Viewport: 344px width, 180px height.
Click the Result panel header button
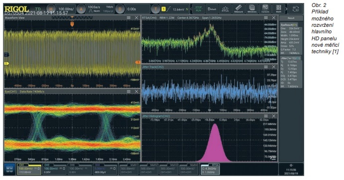pyautogui.click(x=291, y=18)
